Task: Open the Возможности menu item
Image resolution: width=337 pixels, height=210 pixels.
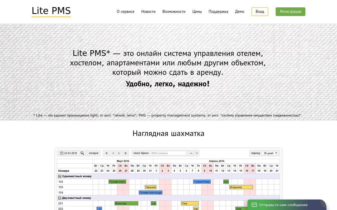Action: (174, 12)
